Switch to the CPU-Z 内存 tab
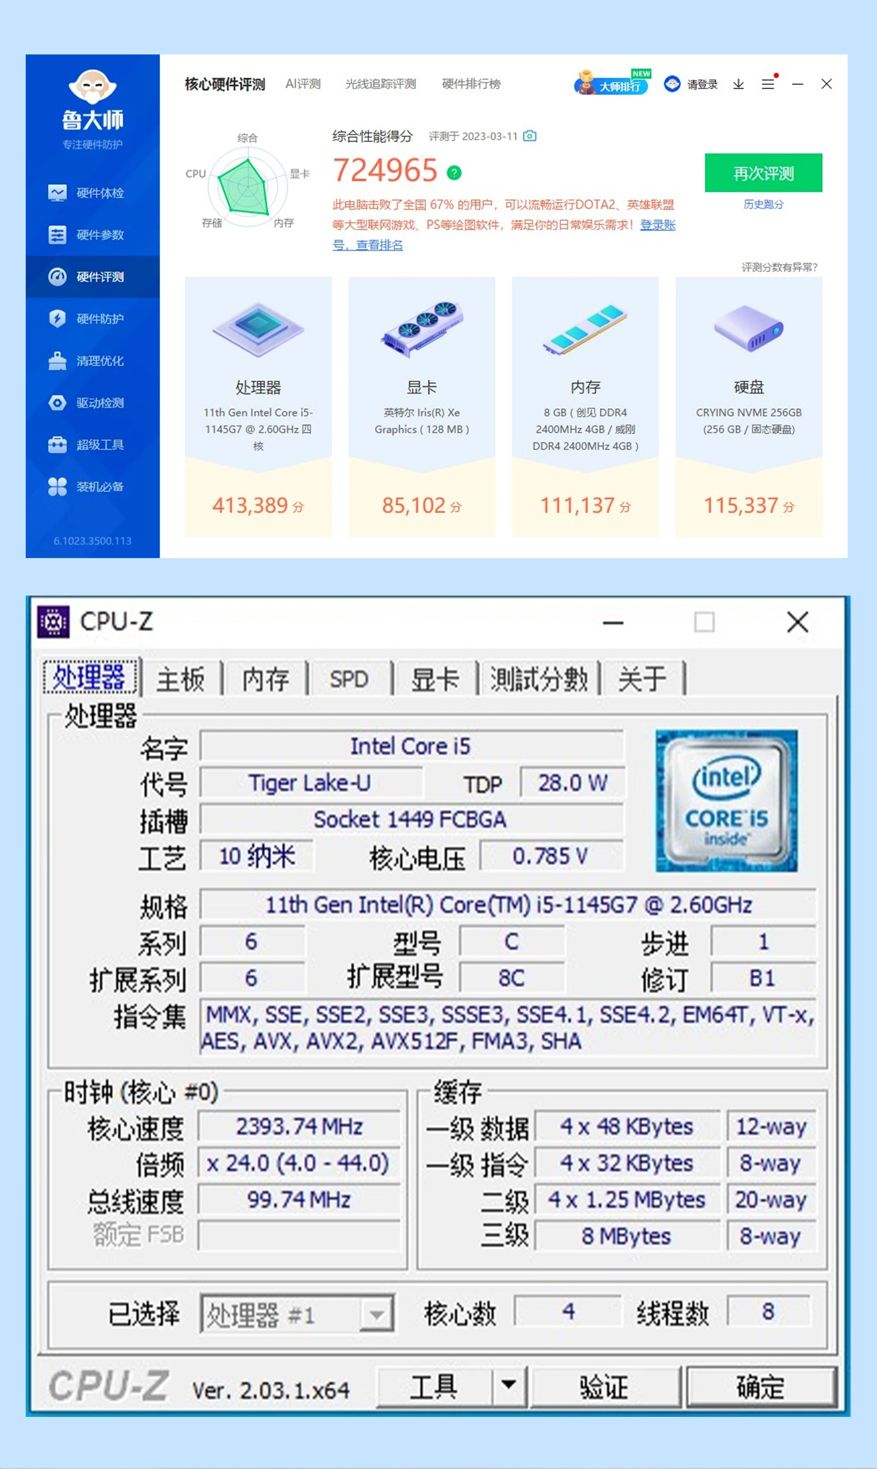The height and width of the screenshot is (1469, 877). click(265, 679)
